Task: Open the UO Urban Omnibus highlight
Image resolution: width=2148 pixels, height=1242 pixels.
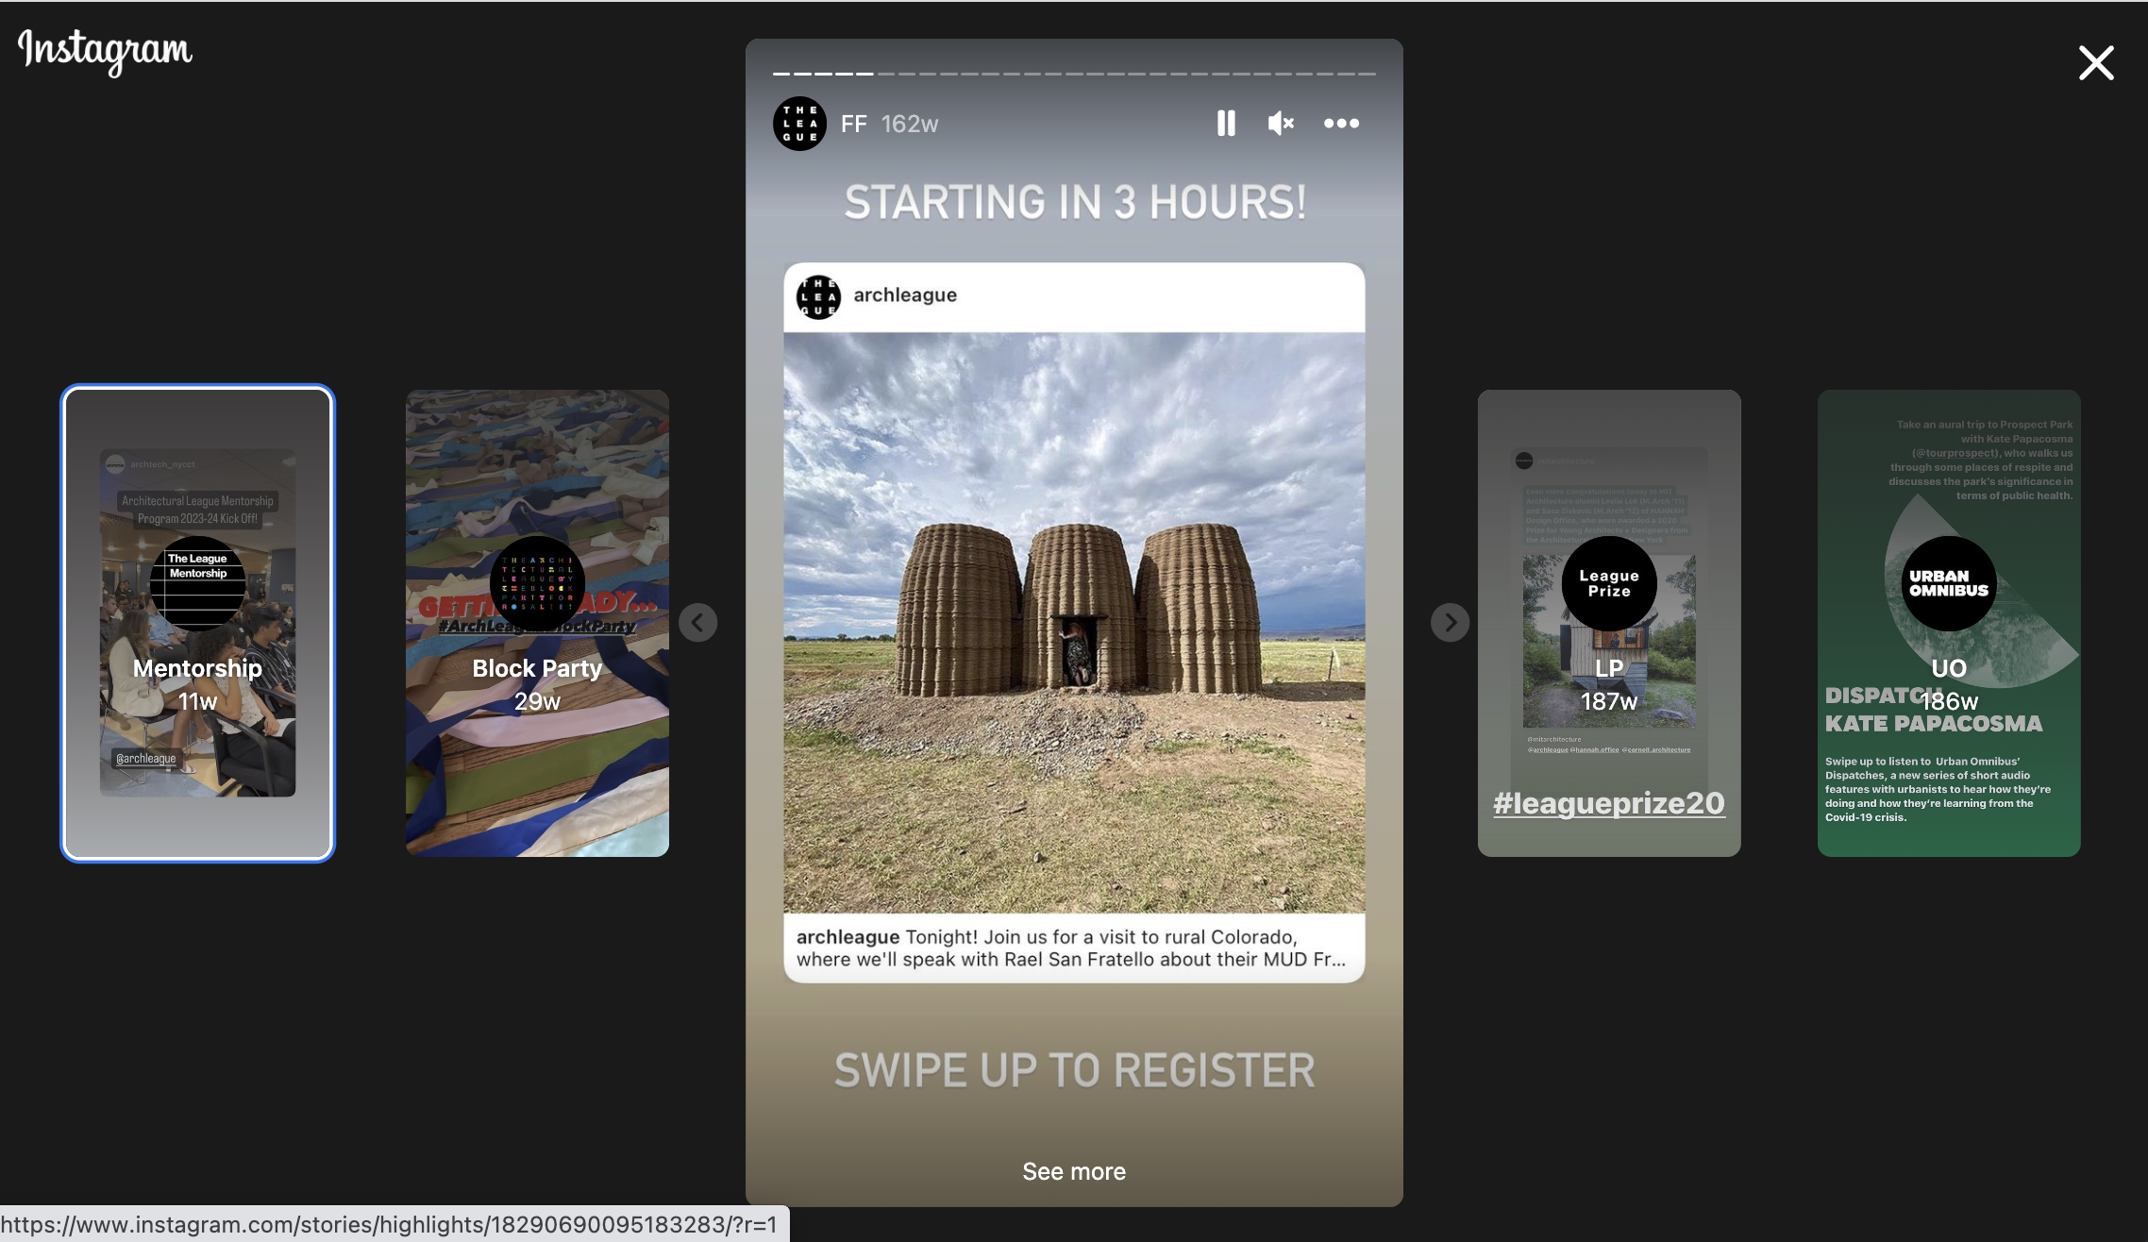Action: pos(1949,623)
